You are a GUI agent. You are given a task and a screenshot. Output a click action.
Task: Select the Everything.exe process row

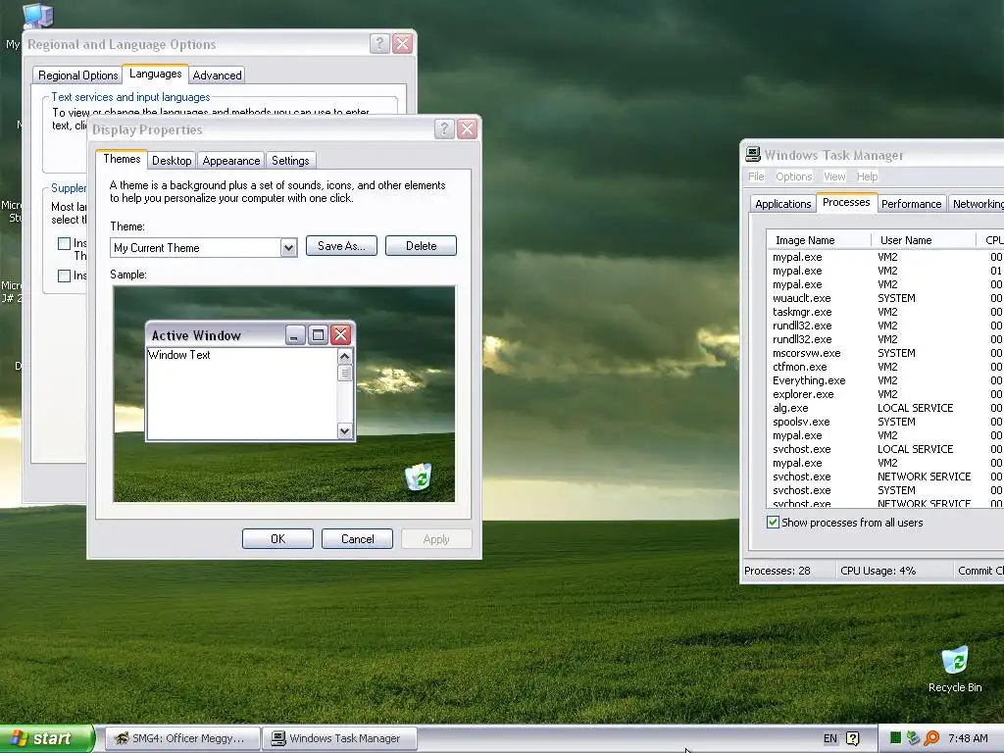click(886, 380)
